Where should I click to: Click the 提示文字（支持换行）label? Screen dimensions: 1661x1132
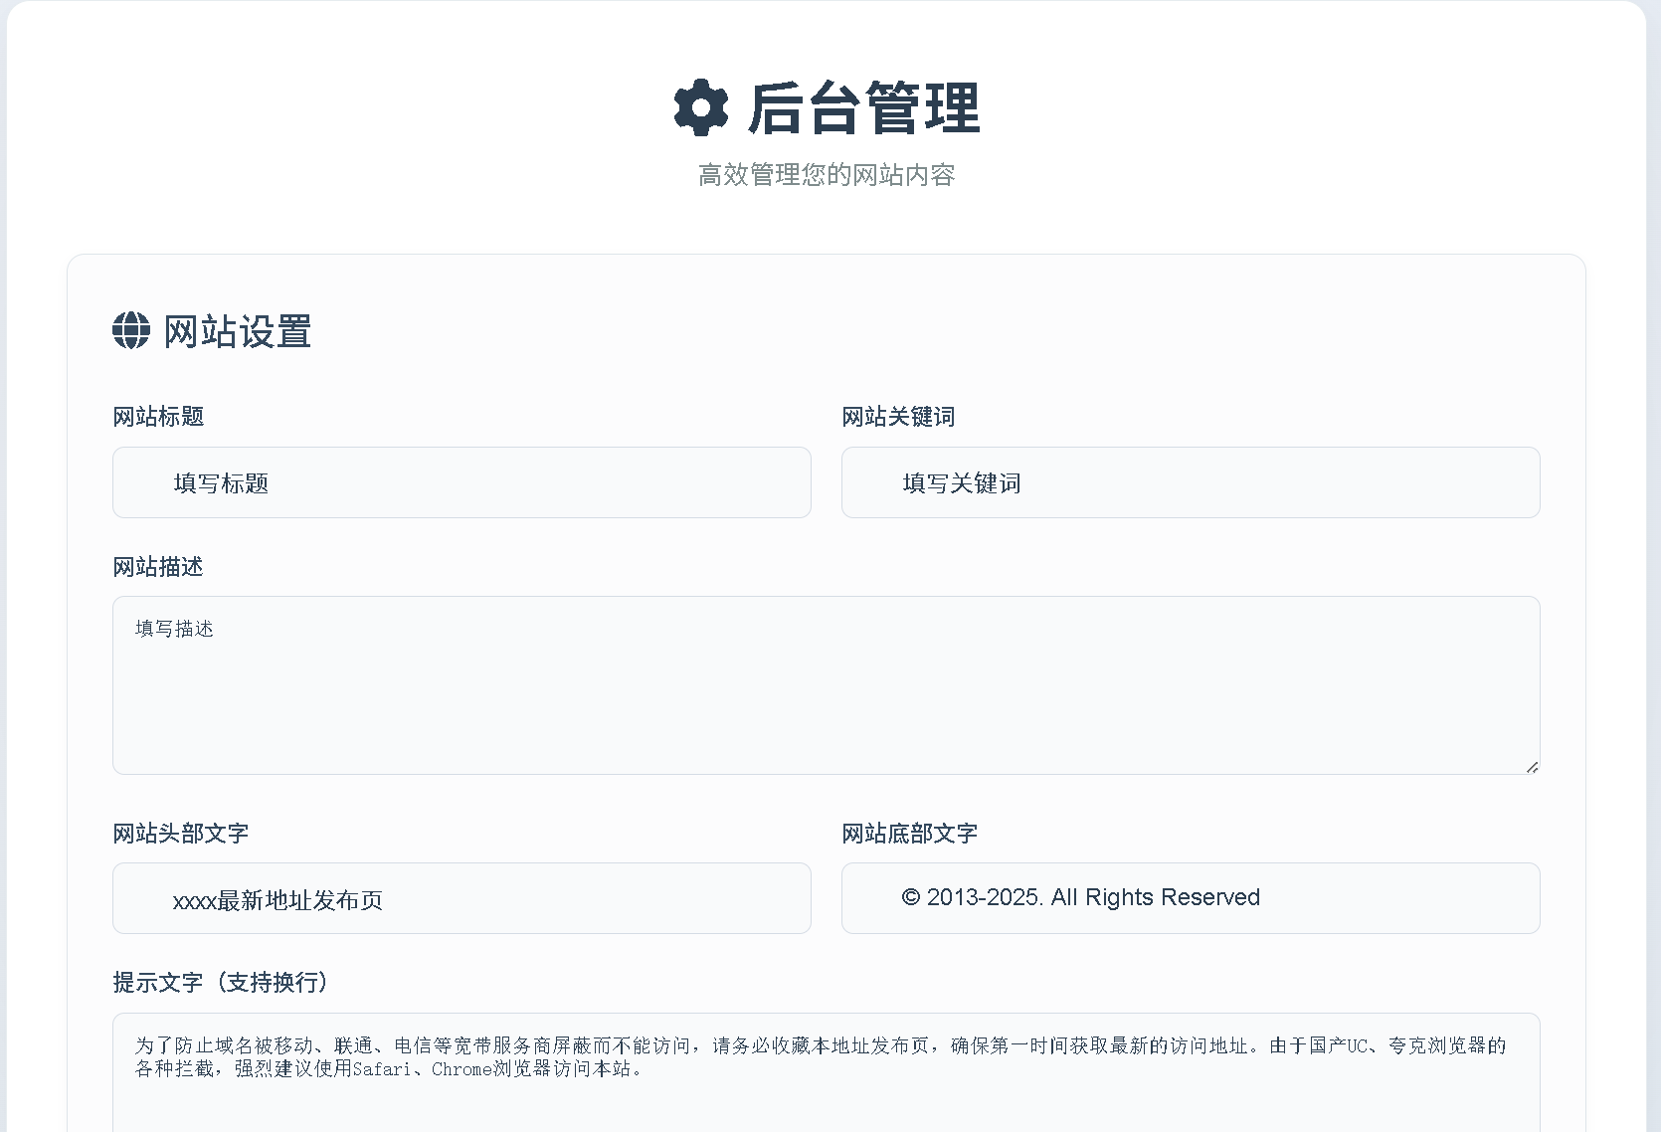(x=221, y=983)
